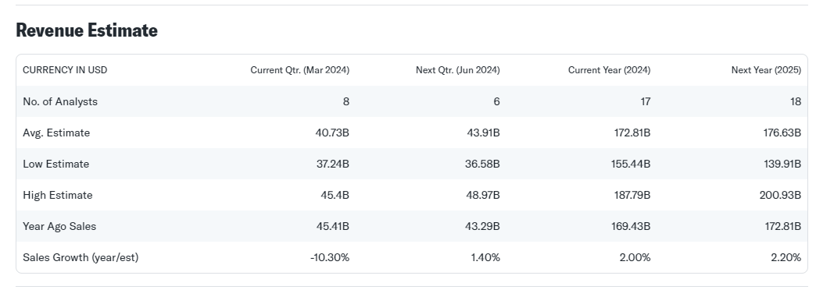Screen dimensions: 816x304
Task: Click the Revenue Estimate heading
Action: point(87,30)
